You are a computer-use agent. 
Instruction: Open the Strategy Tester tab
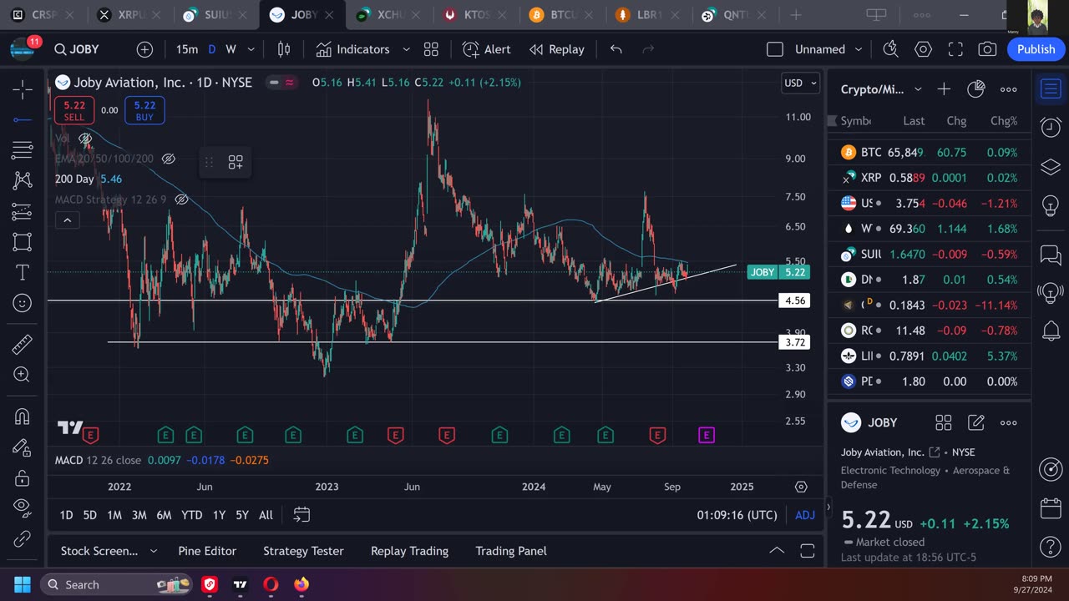[303, 551]
